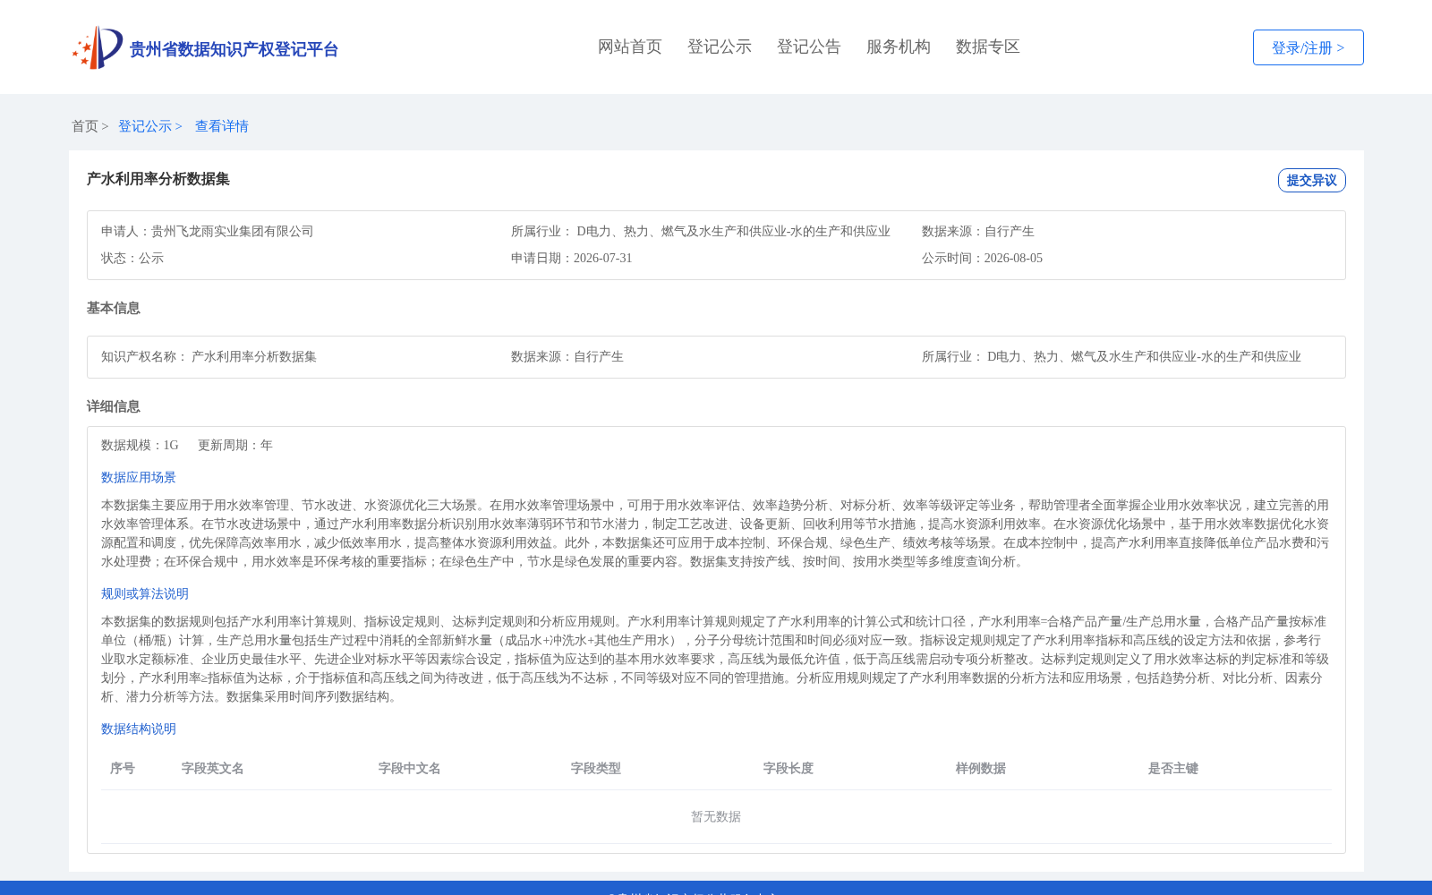Viewport: 1432px width, 895px height.
Task: Click the 是否主键 column header
Action: pyautogui.click(x=1173, y=768)
